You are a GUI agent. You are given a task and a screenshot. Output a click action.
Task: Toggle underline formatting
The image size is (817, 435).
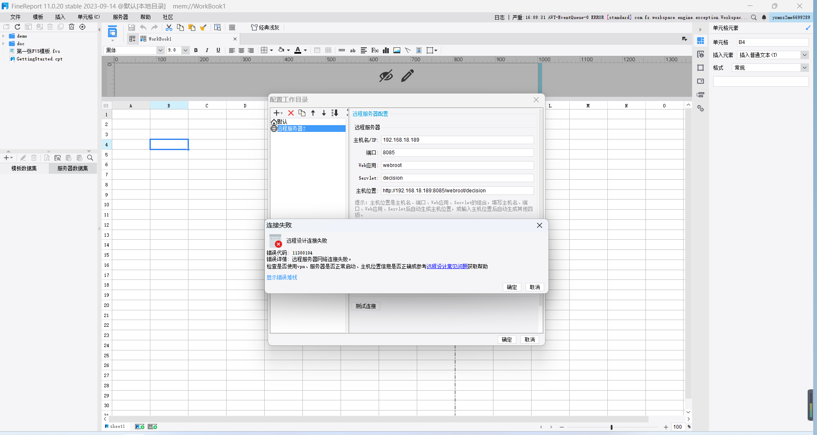[218, 50]
